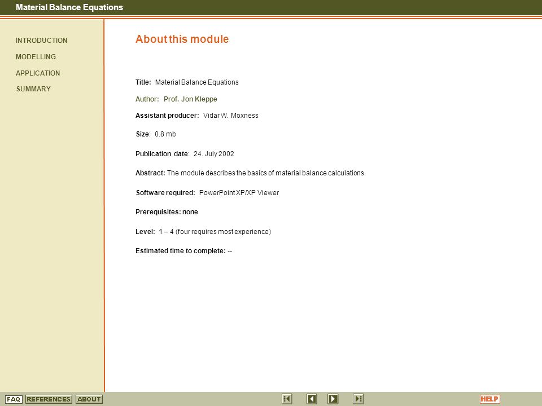The image size is (542, 406).
Task: Click the publication date 24. July 2002
Action: 213,154
